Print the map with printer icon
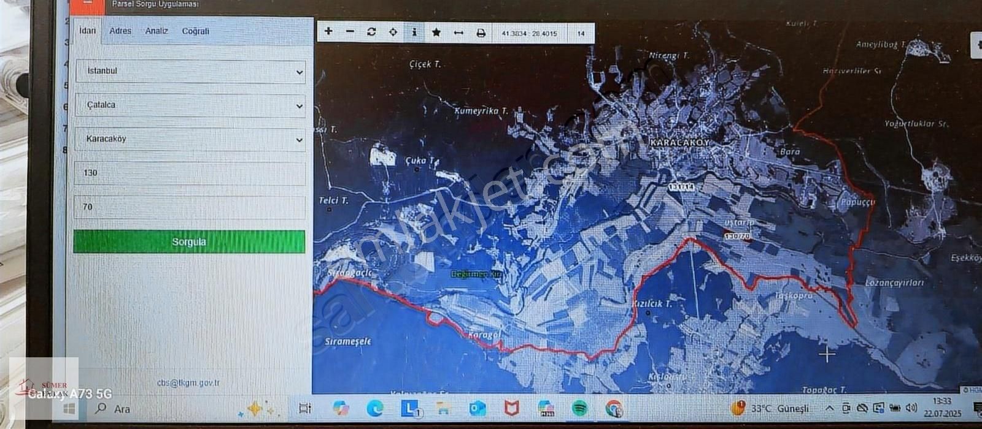This screenshot has width=982, height=429. [481, 33]
